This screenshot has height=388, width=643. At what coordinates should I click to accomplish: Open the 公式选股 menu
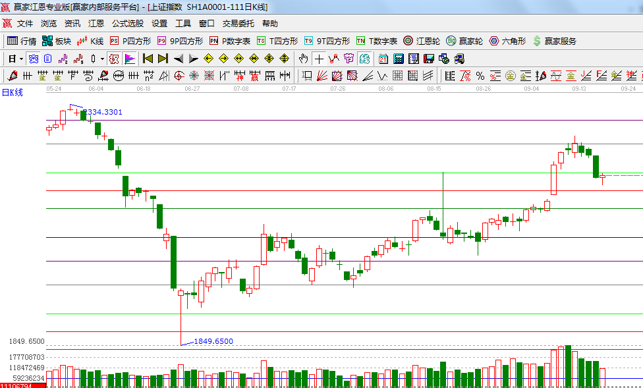click(x=127, y=23)
